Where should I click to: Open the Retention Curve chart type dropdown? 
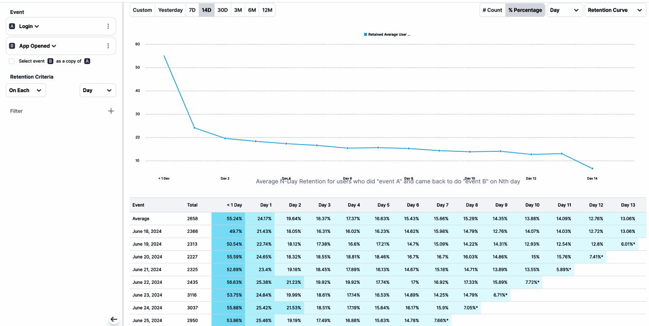615,10
